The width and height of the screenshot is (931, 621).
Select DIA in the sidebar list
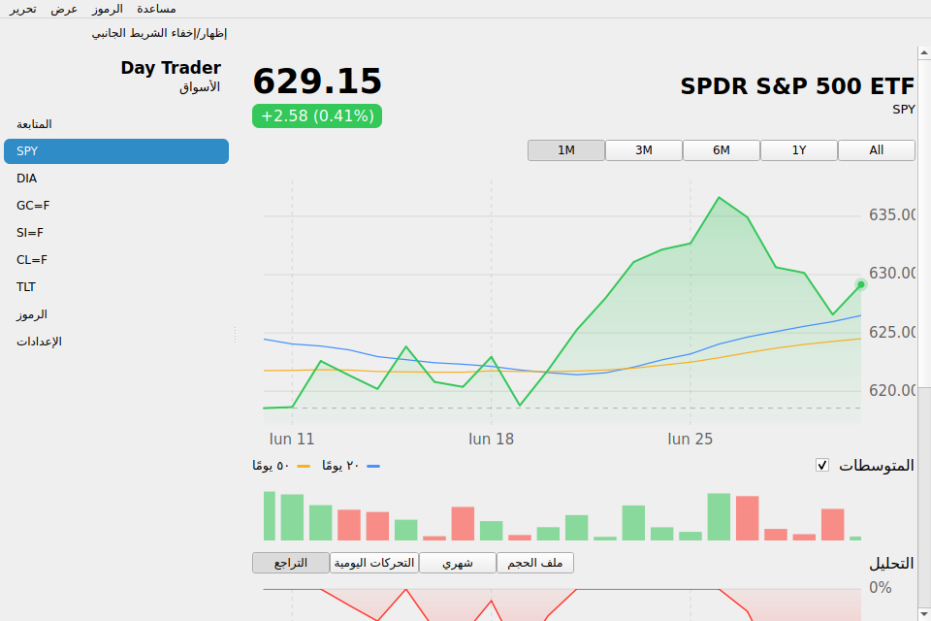116,179
